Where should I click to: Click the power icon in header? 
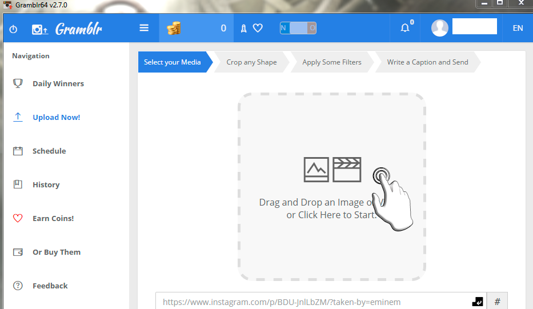coord(13,29)
